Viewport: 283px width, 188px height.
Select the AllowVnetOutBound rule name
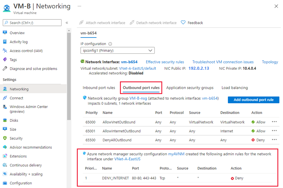pyautogui.click(x=119, y=122)
